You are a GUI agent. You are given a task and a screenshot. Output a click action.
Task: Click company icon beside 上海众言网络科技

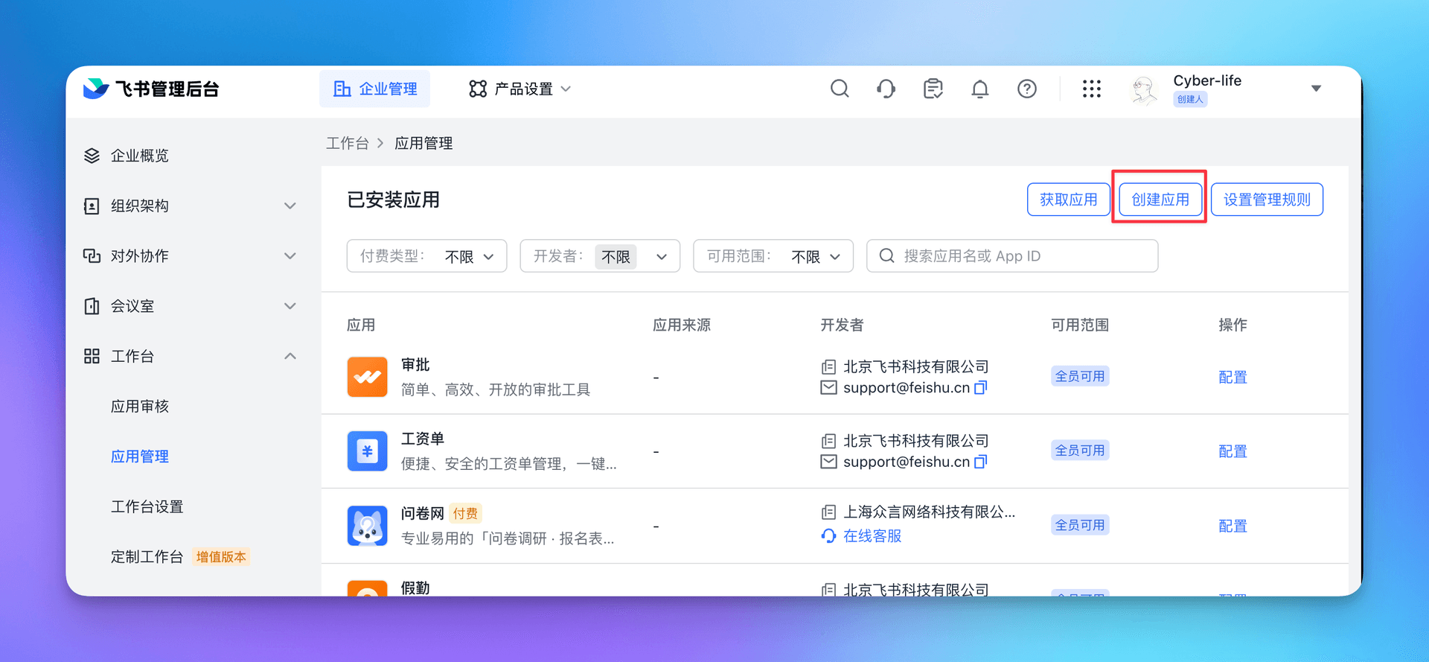[828, 512]
